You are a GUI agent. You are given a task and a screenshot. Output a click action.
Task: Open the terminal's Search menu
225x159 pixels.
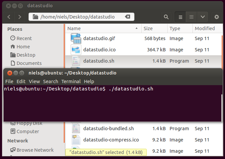point(50,81)
